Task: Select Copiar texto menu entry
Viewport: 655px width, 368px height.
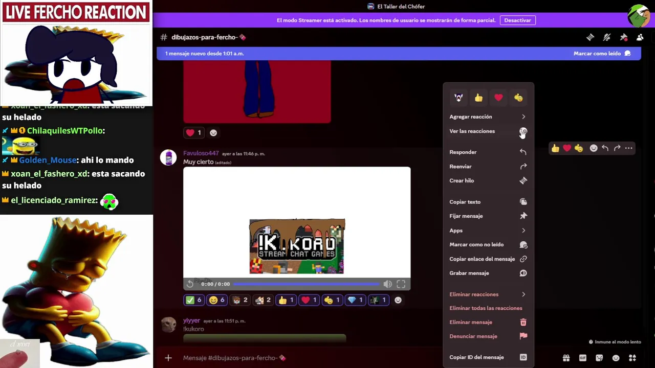Action: pos(488,202)
